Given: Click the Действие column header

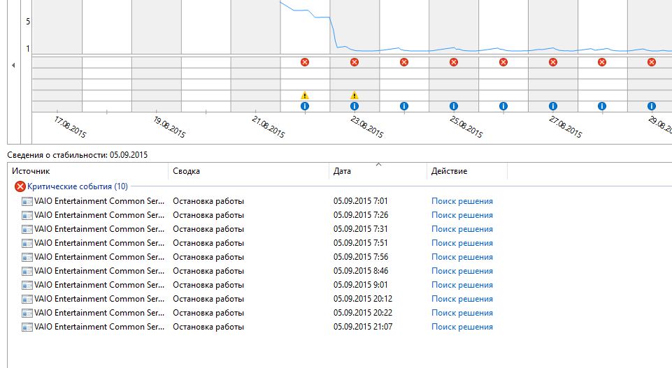Looking at the screenshot, I should coord(466,171).
